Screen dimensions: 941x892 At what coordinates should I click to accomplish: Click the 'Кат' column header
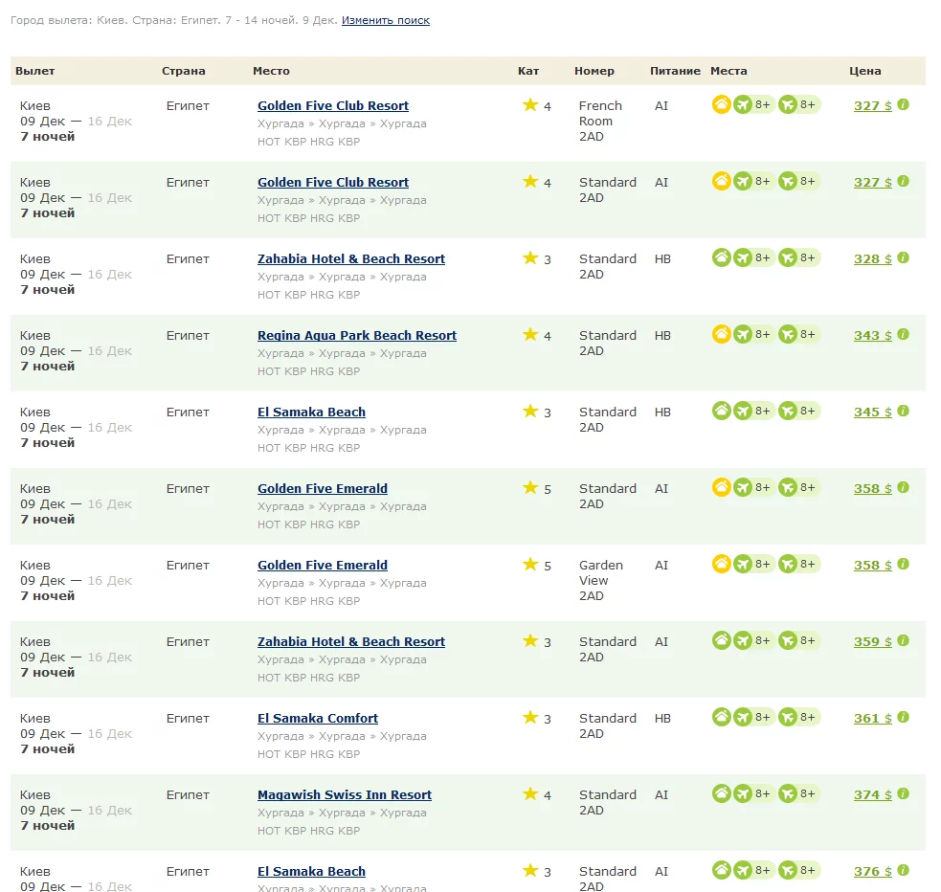pos(527,71)
